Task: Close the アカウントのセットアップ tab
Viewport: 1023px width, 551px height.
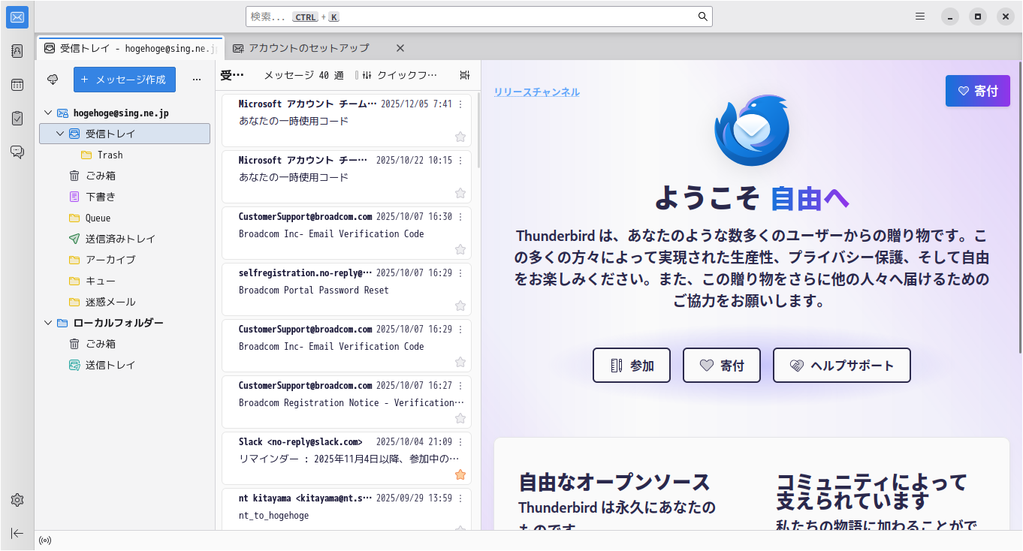Action: pyautogui.click(x=400, y=48)
